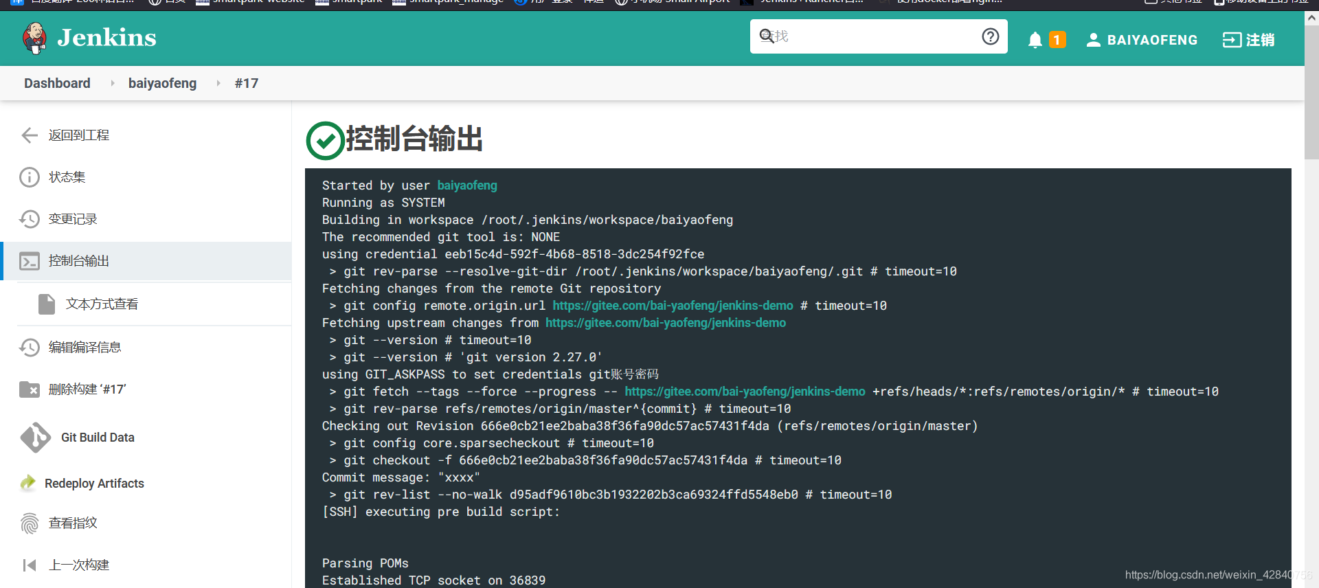Open gitee URL in git fetch line

coord(745,392)
